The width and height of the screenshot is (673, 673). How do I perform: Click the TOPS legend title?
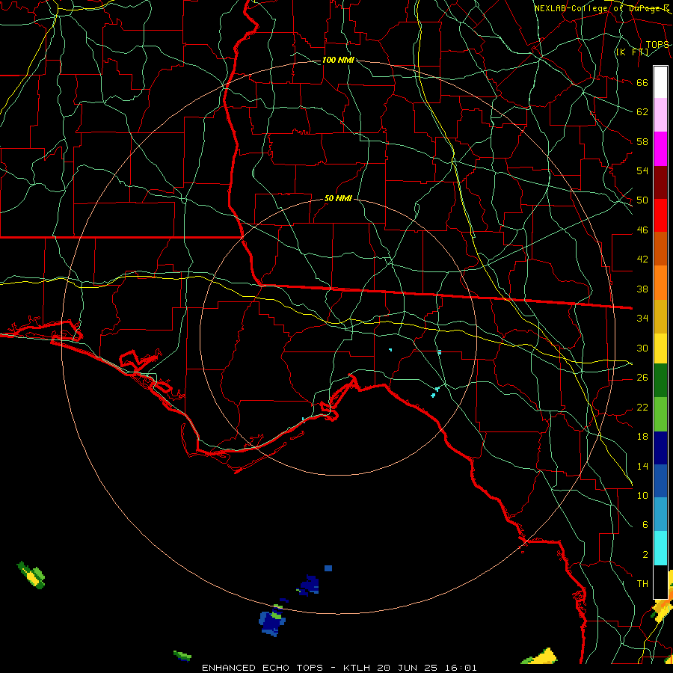(x=657, y=45)
